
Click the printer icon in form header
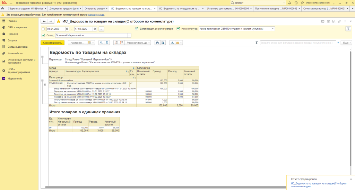328,21
